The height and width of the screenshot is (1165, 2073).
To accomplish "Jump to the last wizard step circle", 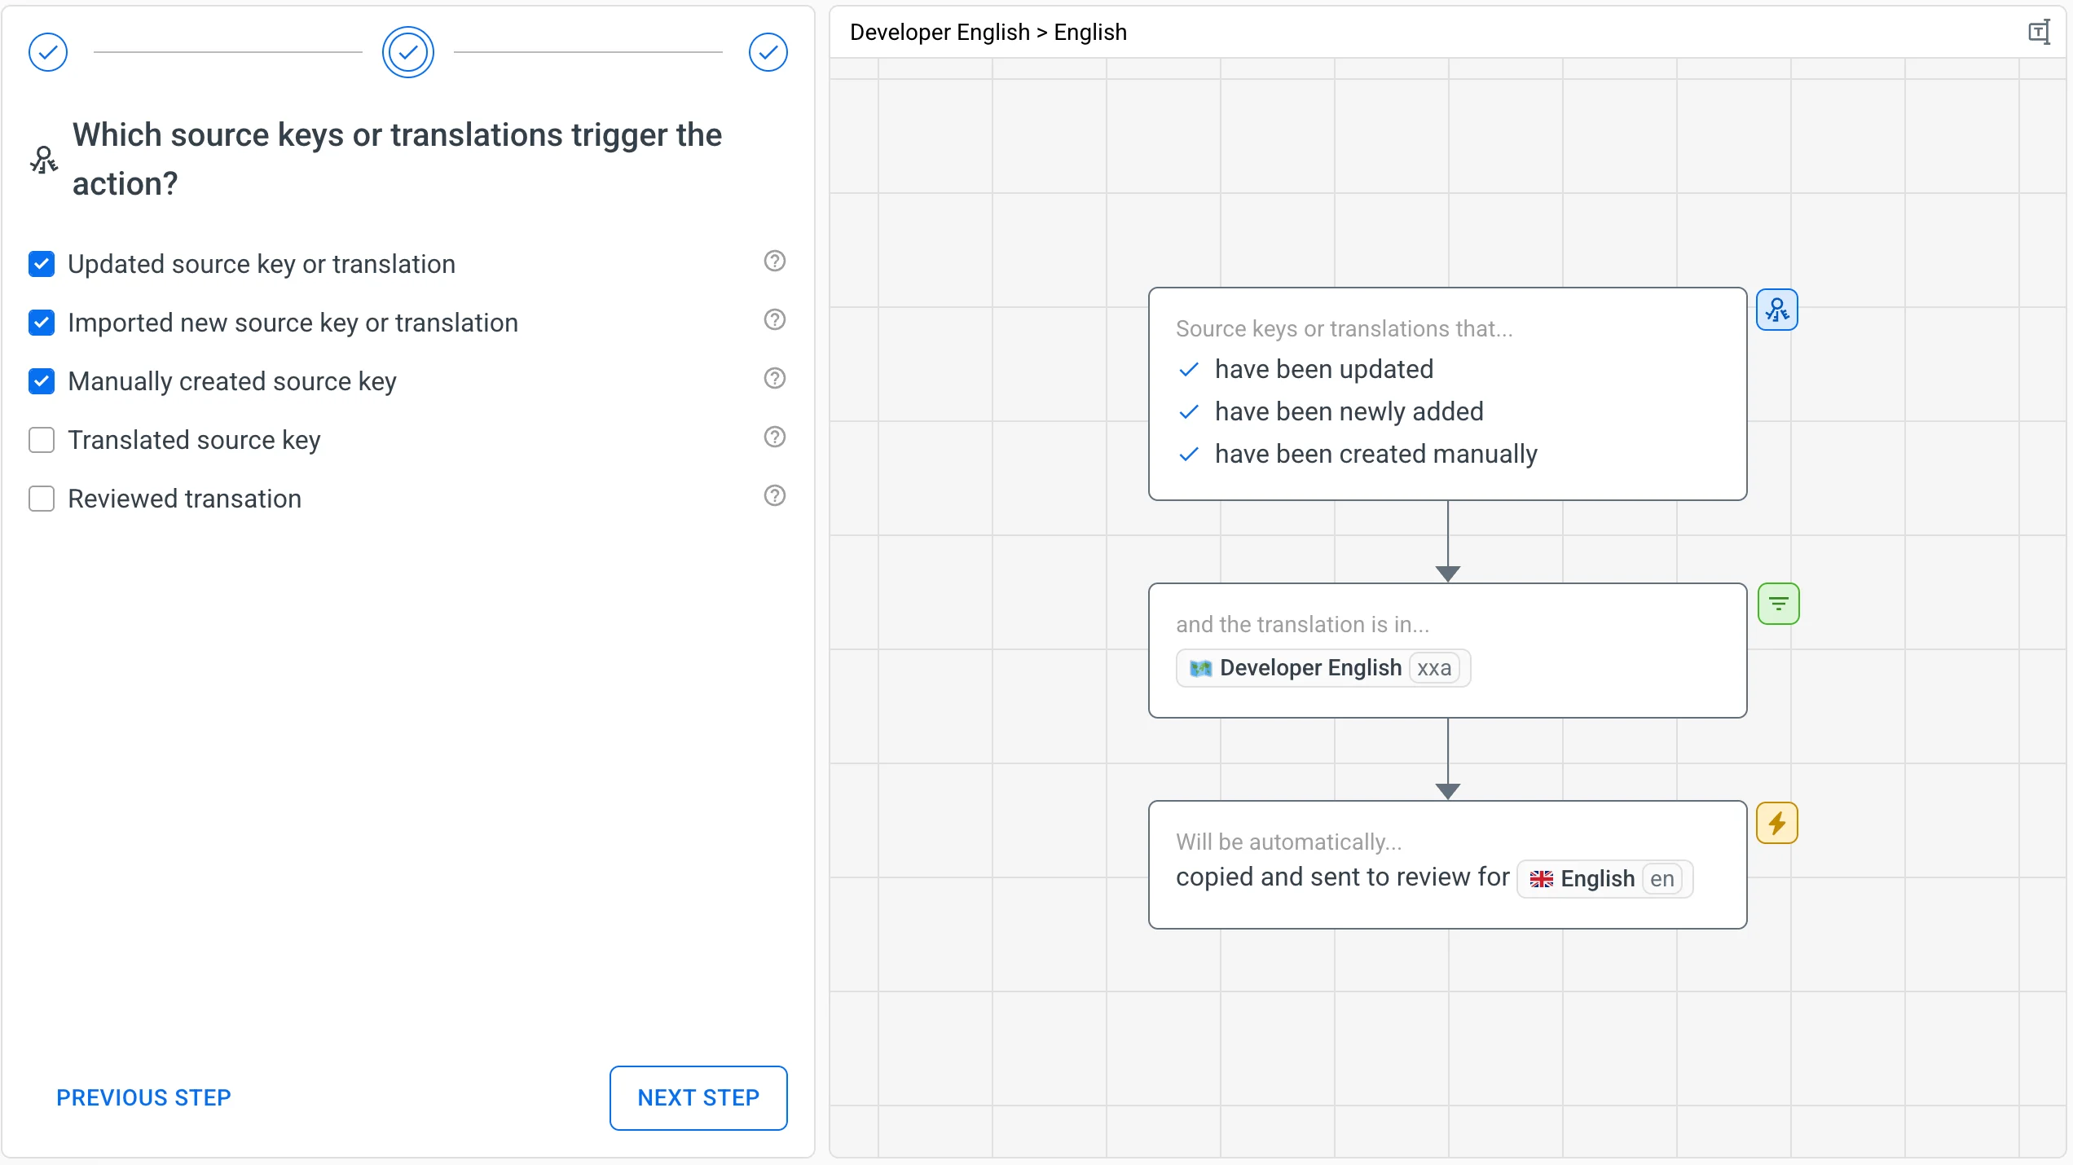I will (768, 52).
